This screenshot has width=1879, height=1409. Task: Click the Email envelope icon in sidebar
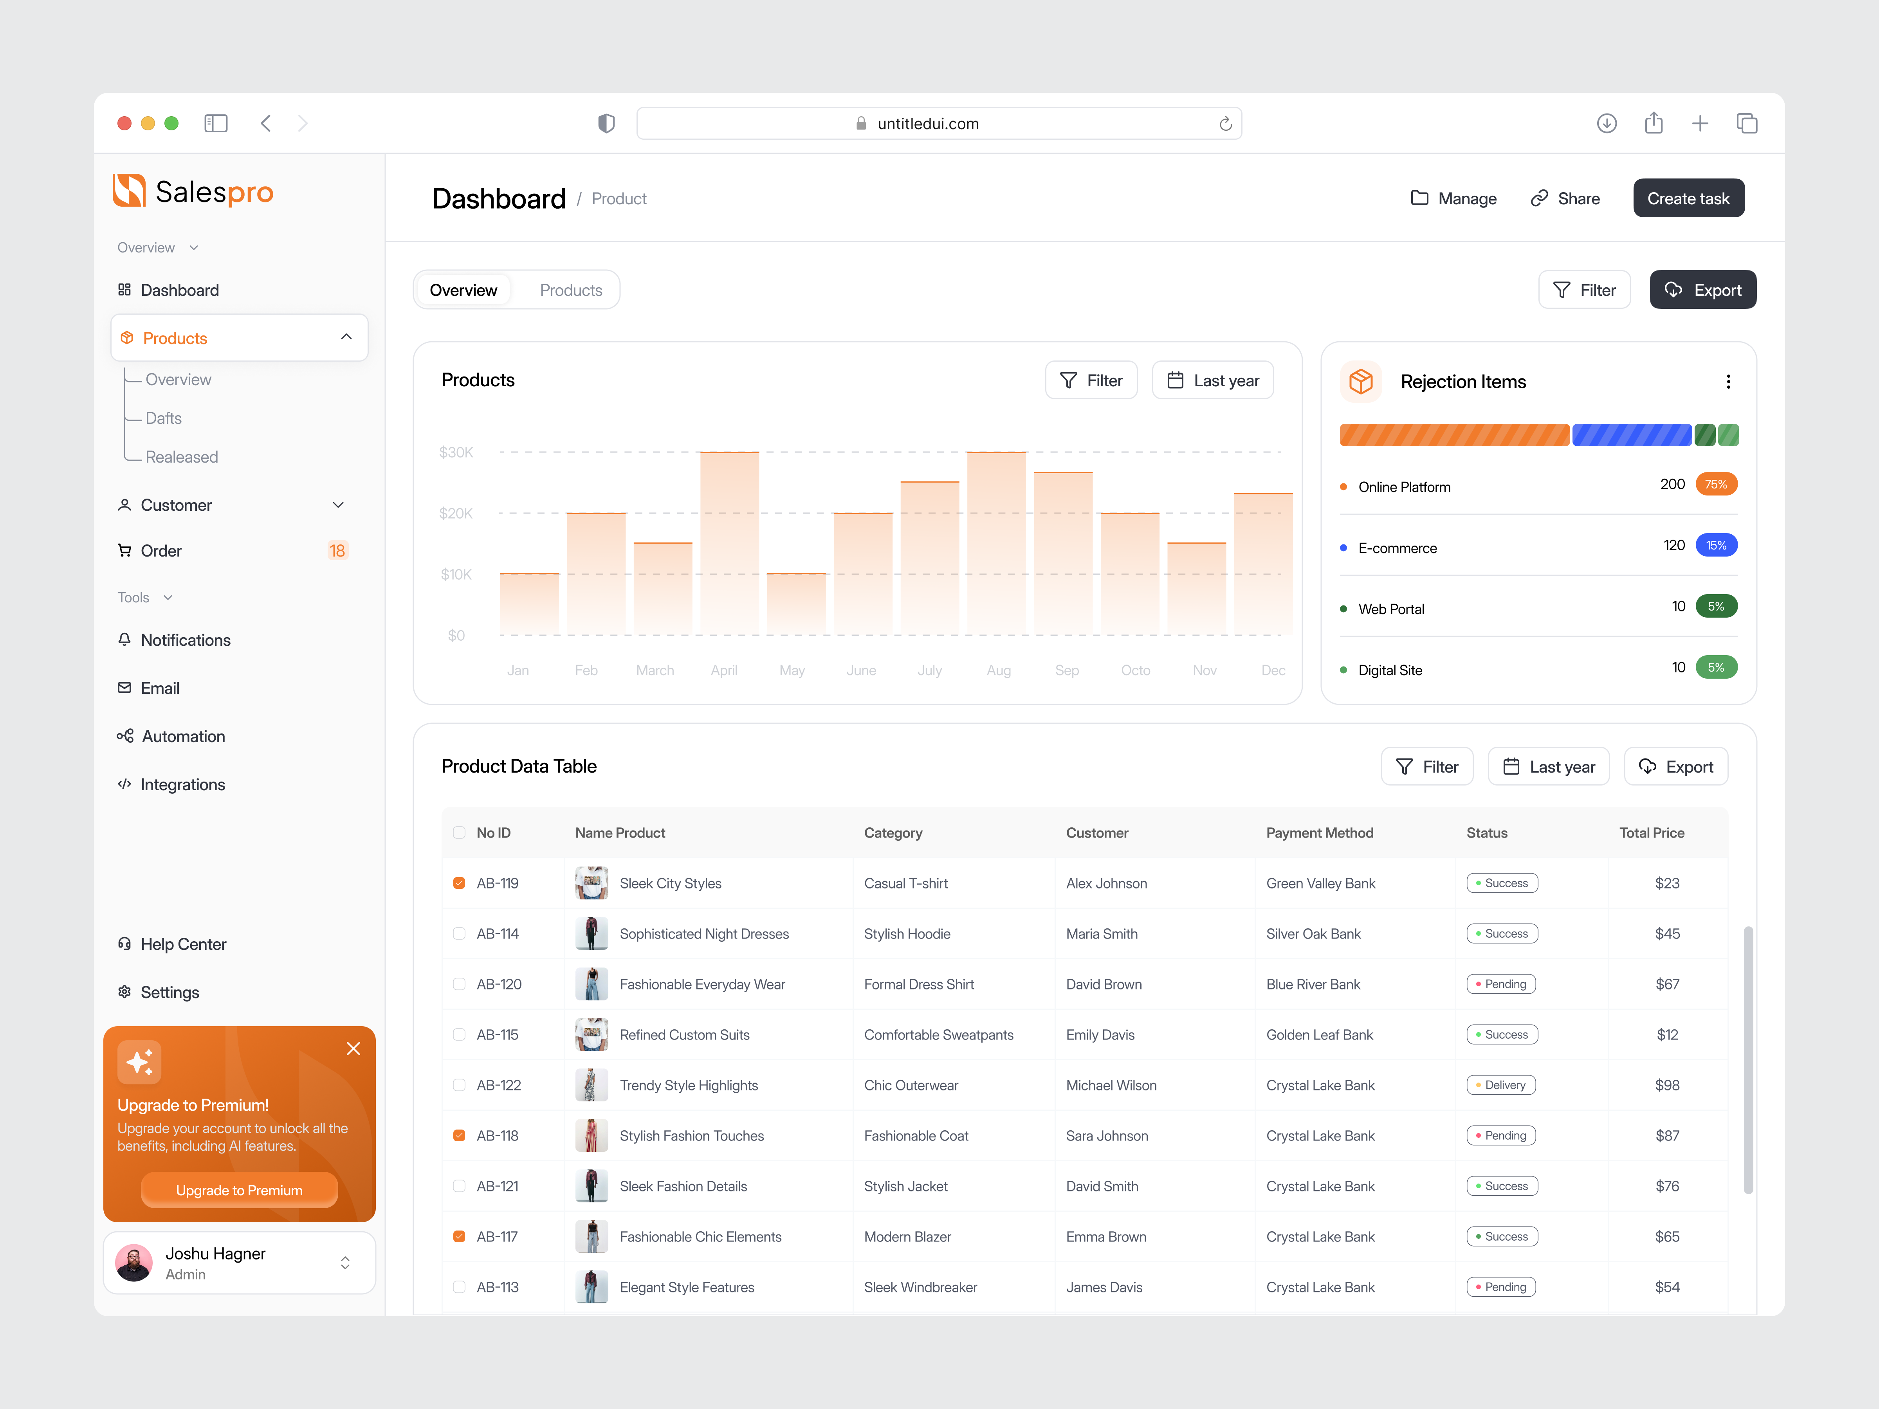125,688
